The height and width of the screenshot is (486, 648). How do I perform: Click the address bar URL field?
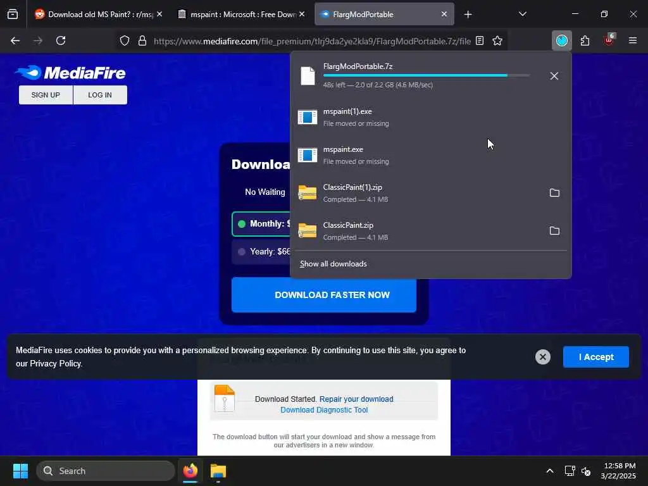tap(312, 41)
